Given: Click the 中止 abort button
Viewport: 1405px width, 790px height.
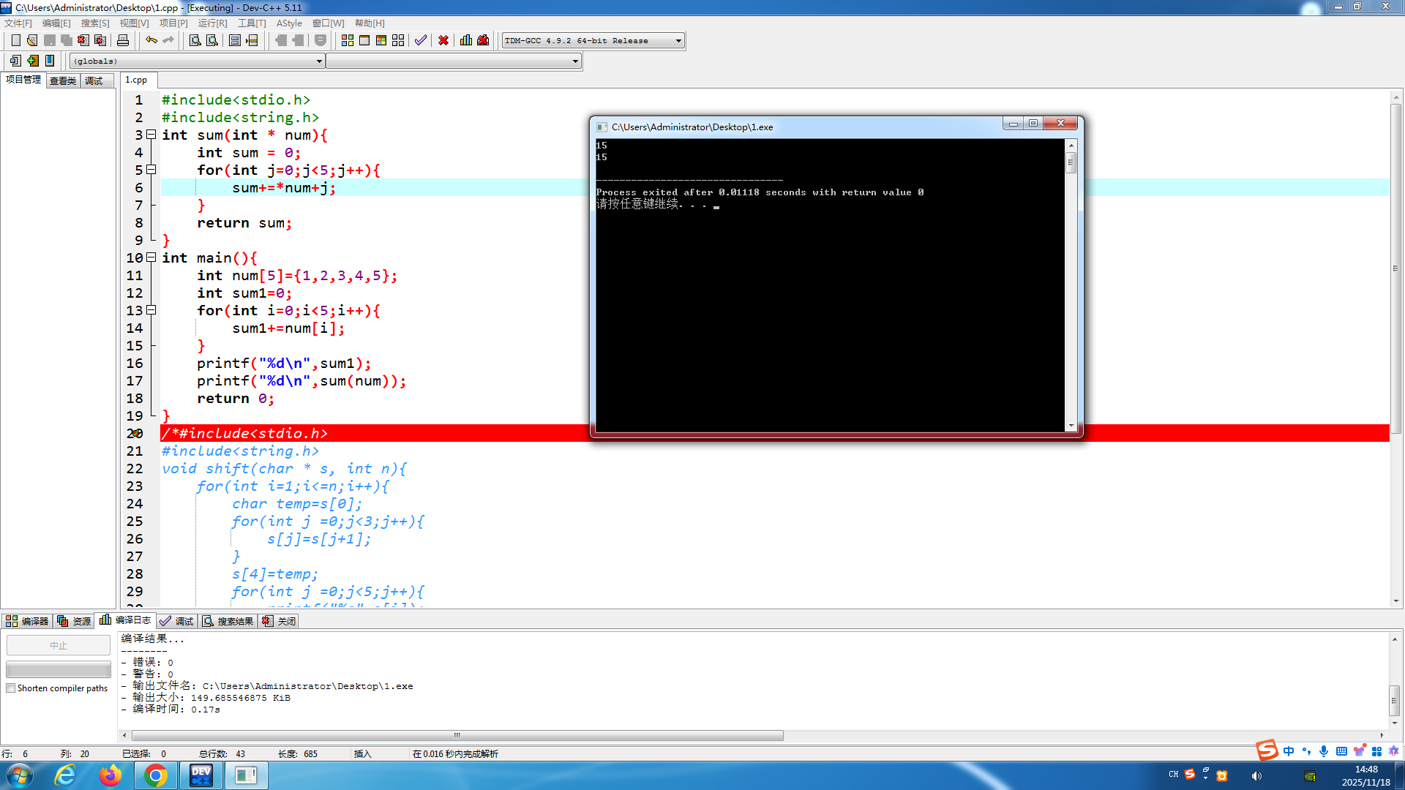Looking at the screenshot, I should pos(59,645).
